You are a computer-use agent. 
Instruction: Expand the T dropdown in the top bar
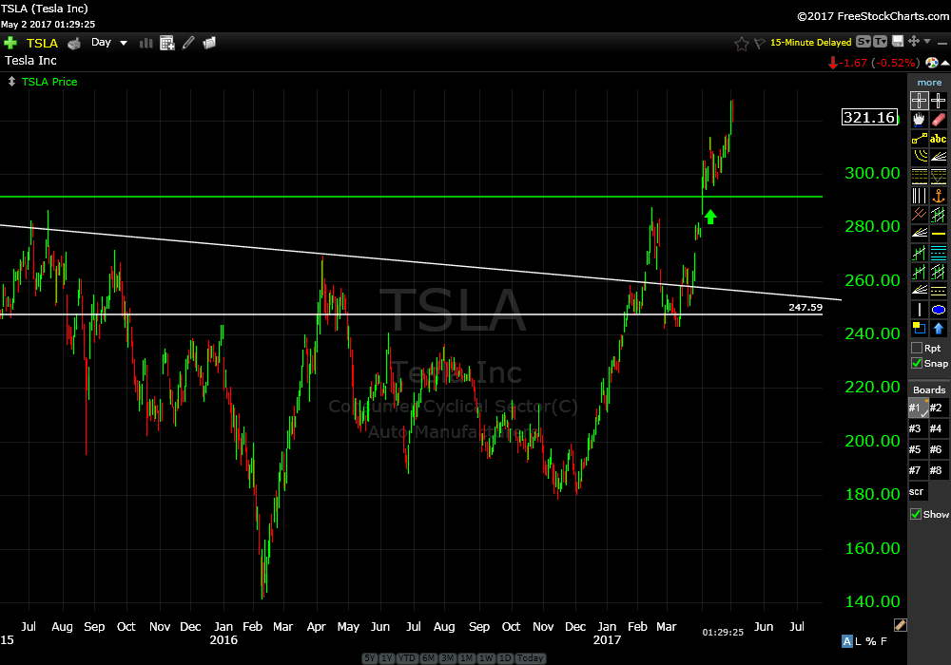[x=880, y=42]
